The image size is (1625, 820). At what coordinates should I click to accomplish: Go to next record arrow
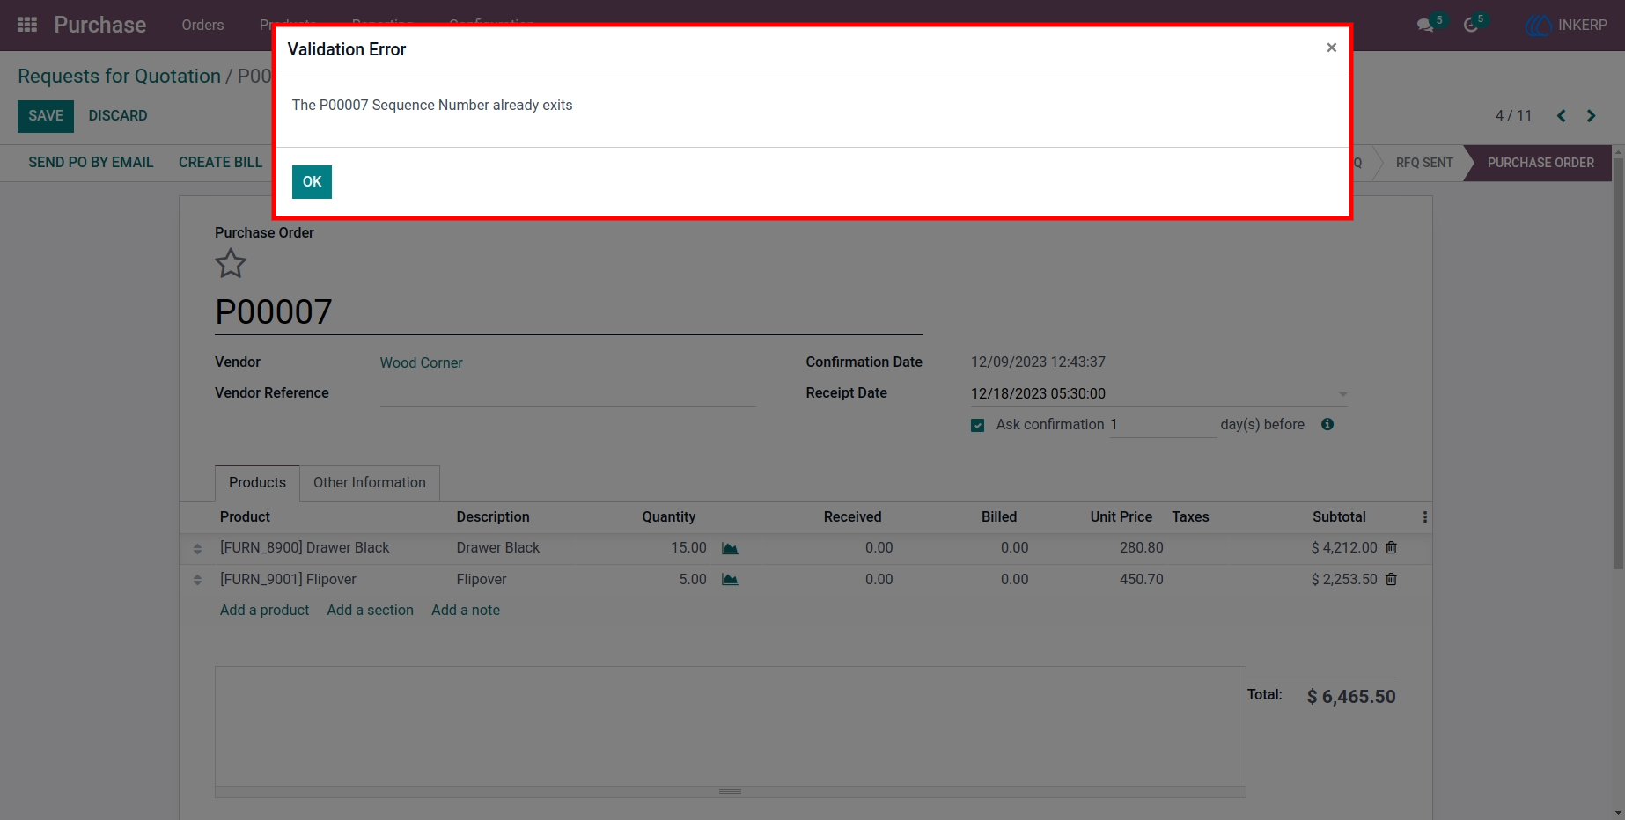coord(1591,116)
